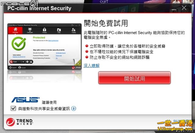Click the blue info icon beside checkbox
195x133 pixels.
pos(74,109)
